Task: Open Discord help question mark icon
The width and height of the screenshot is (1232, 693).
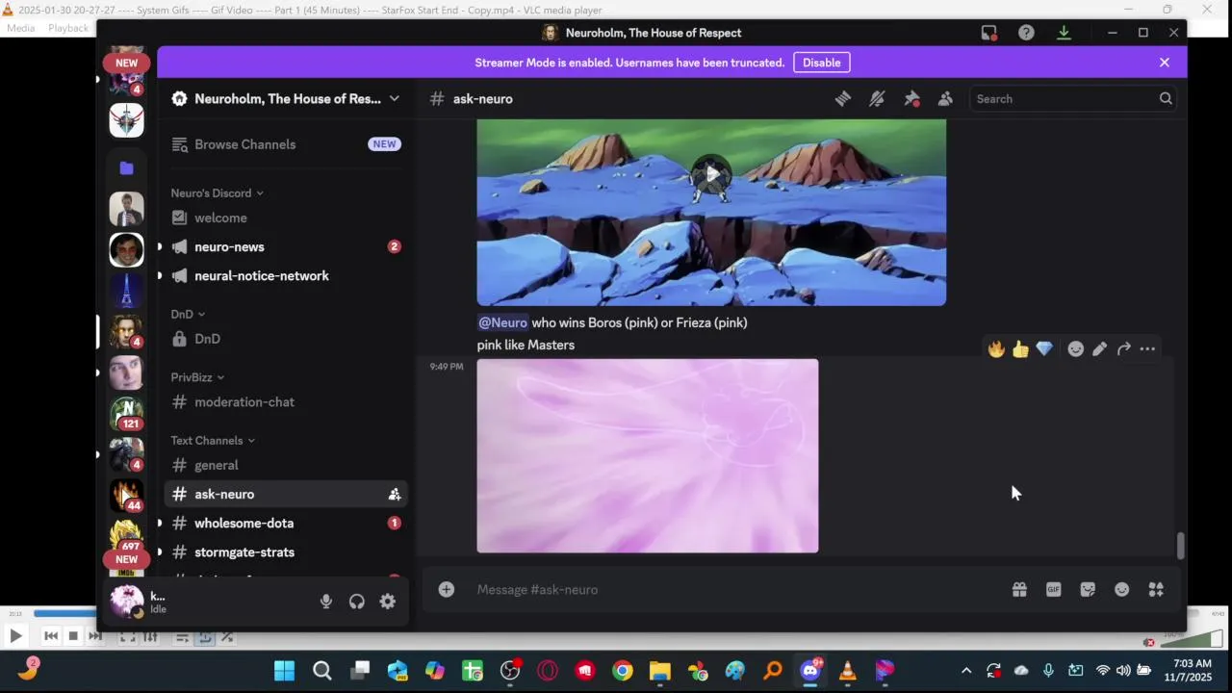Action: click(1026, 33)
